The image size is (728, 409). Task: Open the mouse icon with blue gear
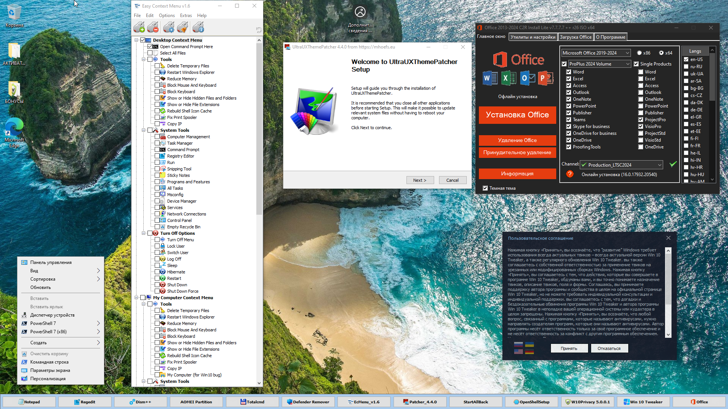coord(169,27)
